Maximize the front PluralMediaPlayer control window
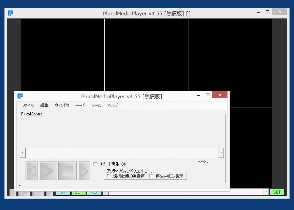The height and width of the screenshot is (210, 294). [x=208, y=95]
